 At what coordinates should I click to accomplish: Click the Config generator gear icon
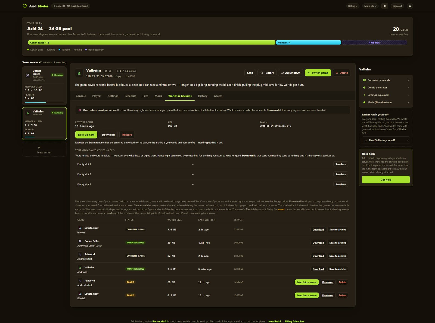click(364, 88)
